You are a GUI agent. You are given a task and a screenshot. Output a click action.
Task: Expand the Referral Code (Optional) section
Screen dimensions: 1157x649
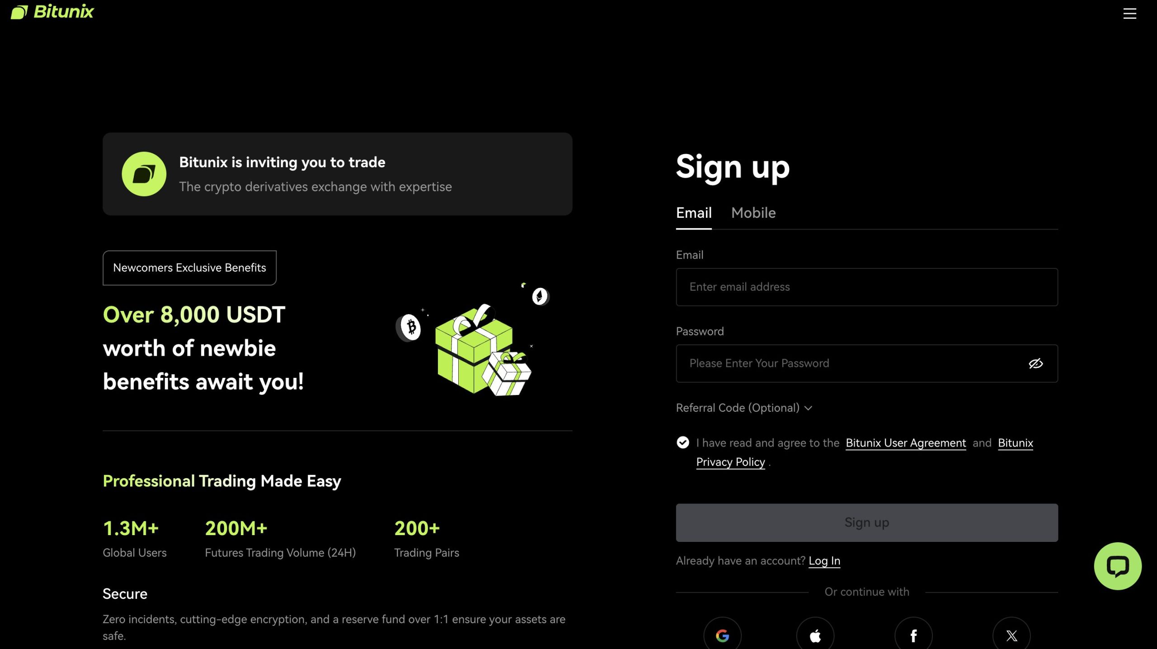[744, 408]
